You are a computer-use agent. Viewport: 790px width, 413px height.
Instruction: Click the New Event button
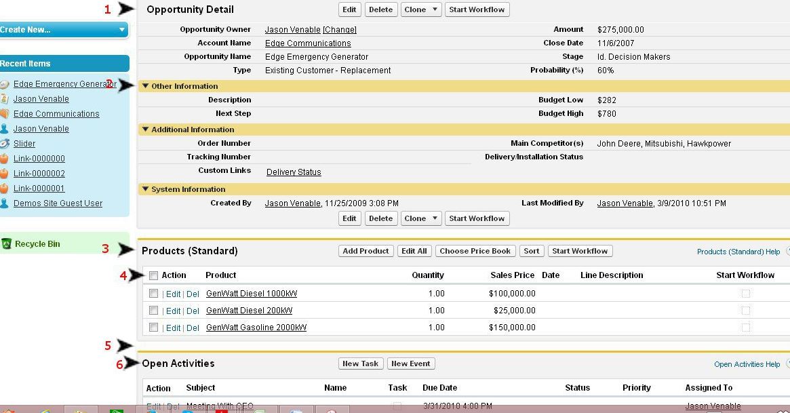410,363
